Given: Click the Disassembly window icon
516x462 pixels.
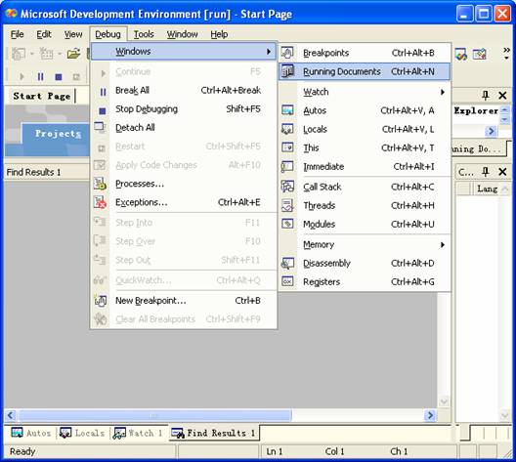Looking at the screenshot, I should [287, 263].
